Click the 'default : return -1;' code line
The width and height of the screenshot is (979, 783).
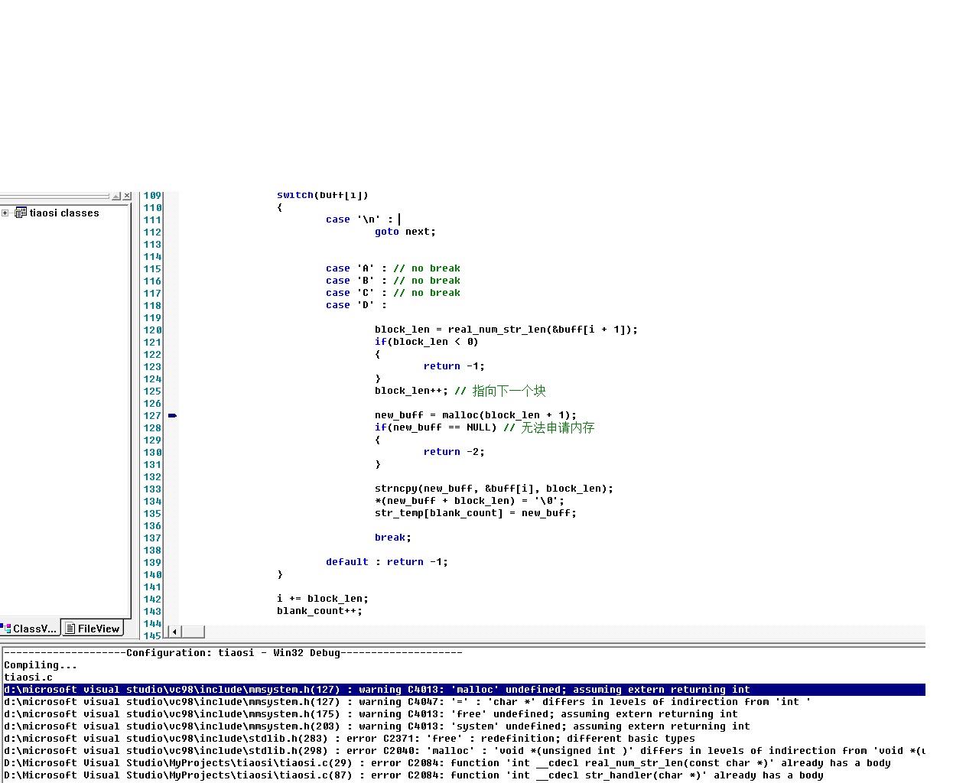point(386,562)
